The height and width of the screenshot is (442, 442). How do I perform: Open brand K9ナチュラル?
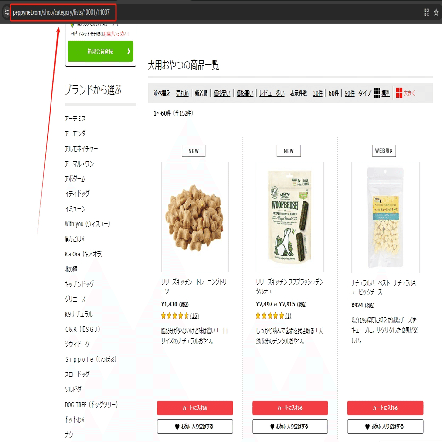[79, 314]
